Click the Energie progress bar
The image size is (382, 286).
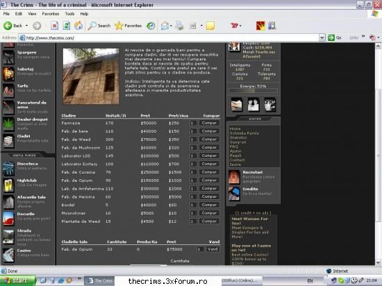click(253, 91)
